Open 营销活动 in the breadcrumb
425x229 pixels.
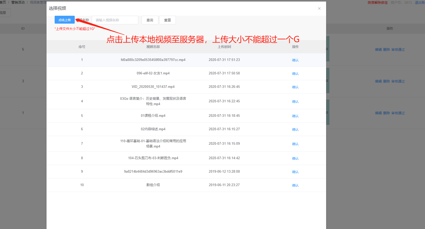click(x=18, y=2)
